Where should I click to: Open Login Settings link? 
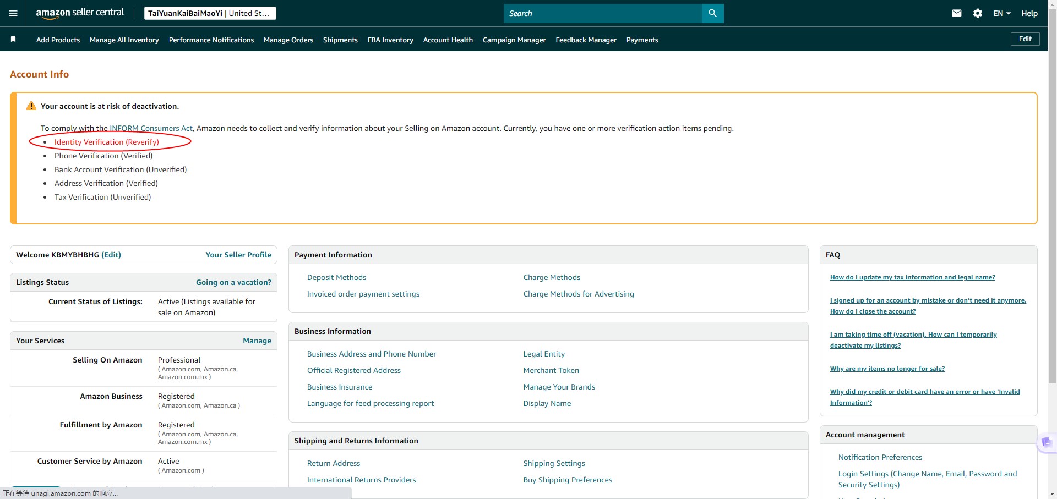point(928,479)
